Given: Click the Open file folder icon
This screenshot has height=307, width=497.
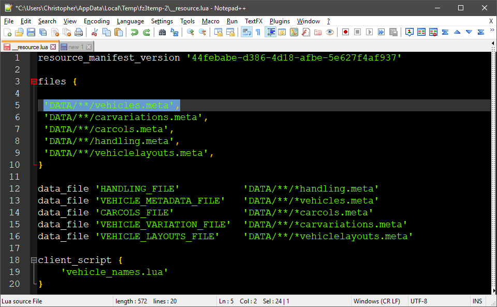Looking at the screenshot, I should point(19,32).
